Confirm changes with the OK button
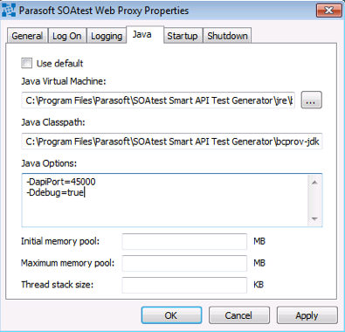 point(171,315)
